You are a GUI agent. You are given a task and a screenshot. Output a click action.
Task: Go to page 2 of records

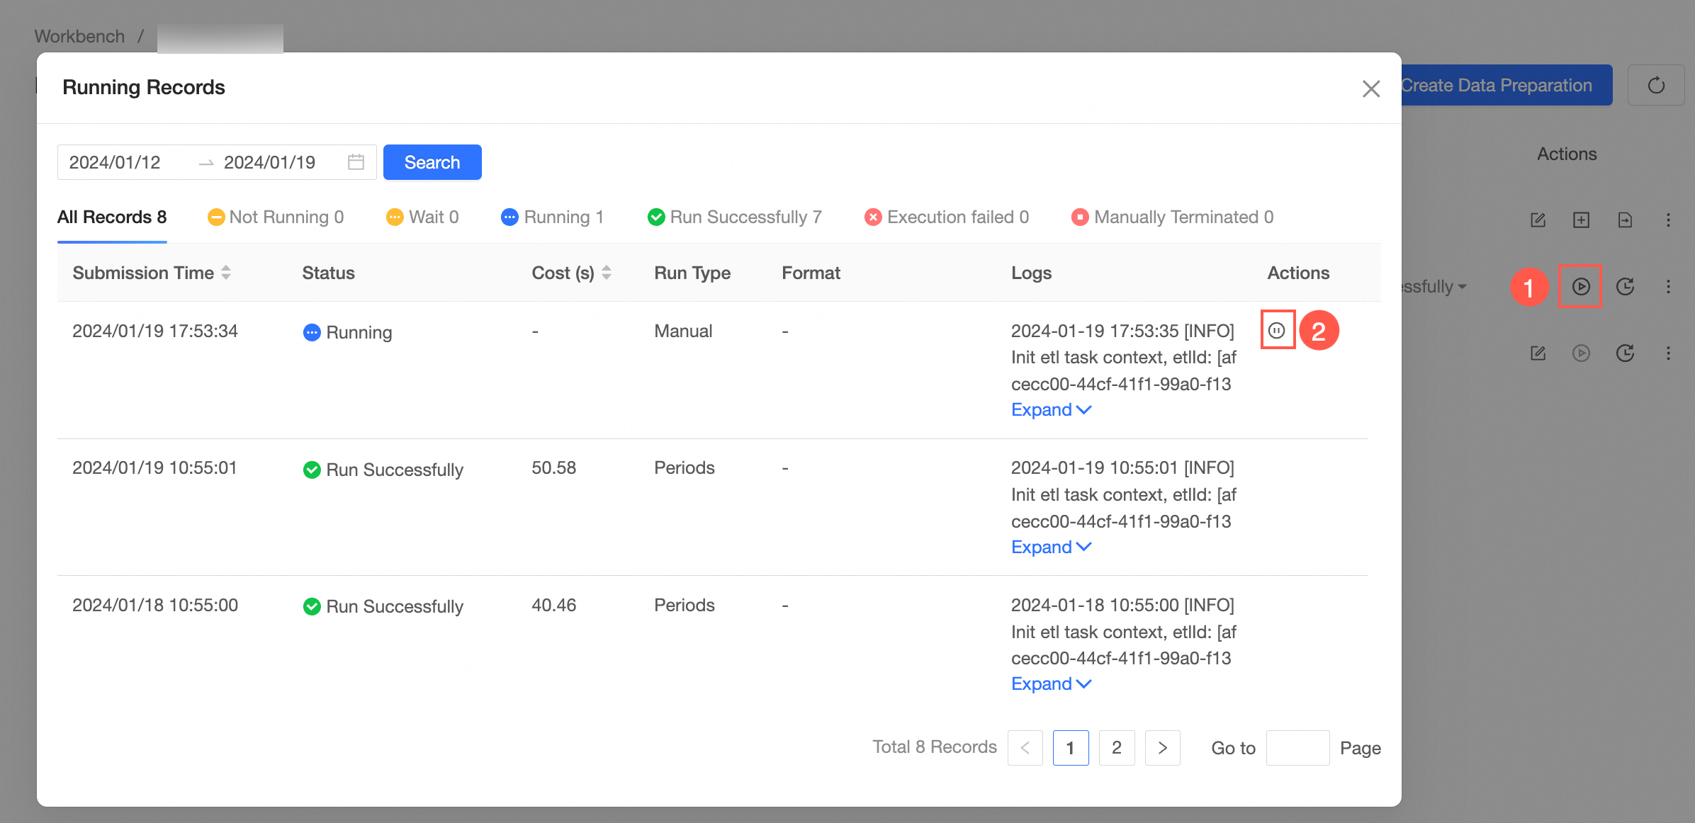point(1116,748)
